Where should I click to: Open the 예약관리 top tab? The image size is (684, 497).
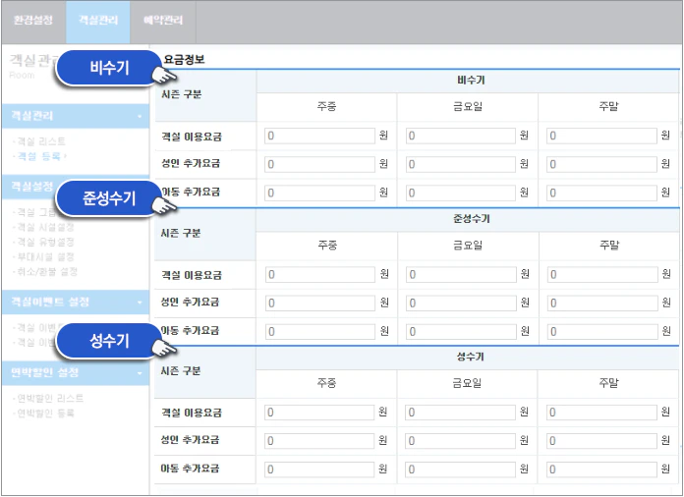click(163, 20)
